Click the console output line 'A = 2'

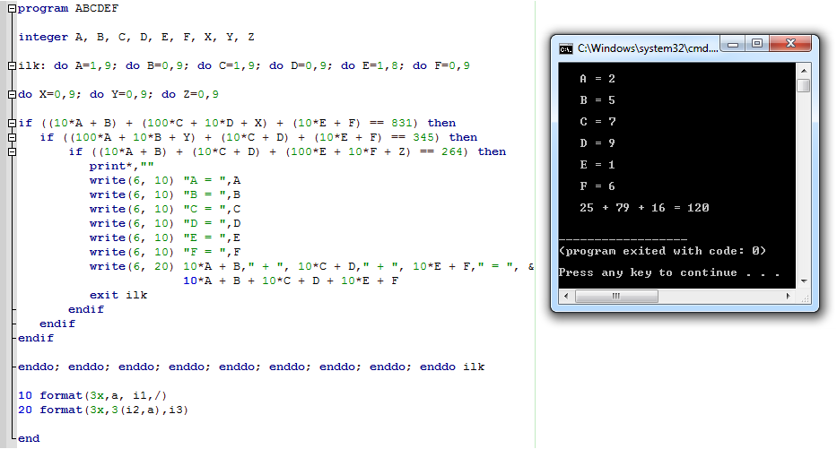597,79
